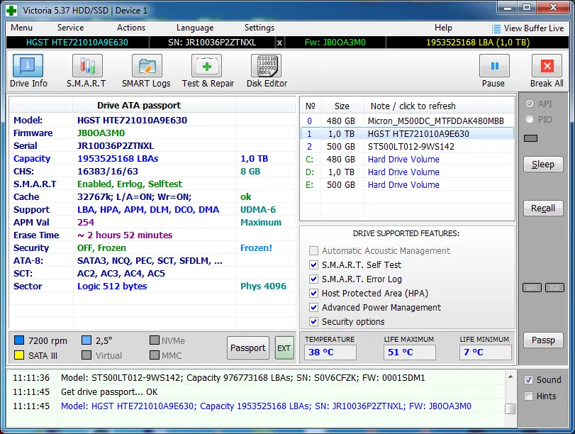
Task: Click the current TEMPERATURE 38 °C field
Action: click(x=330, y=352)
